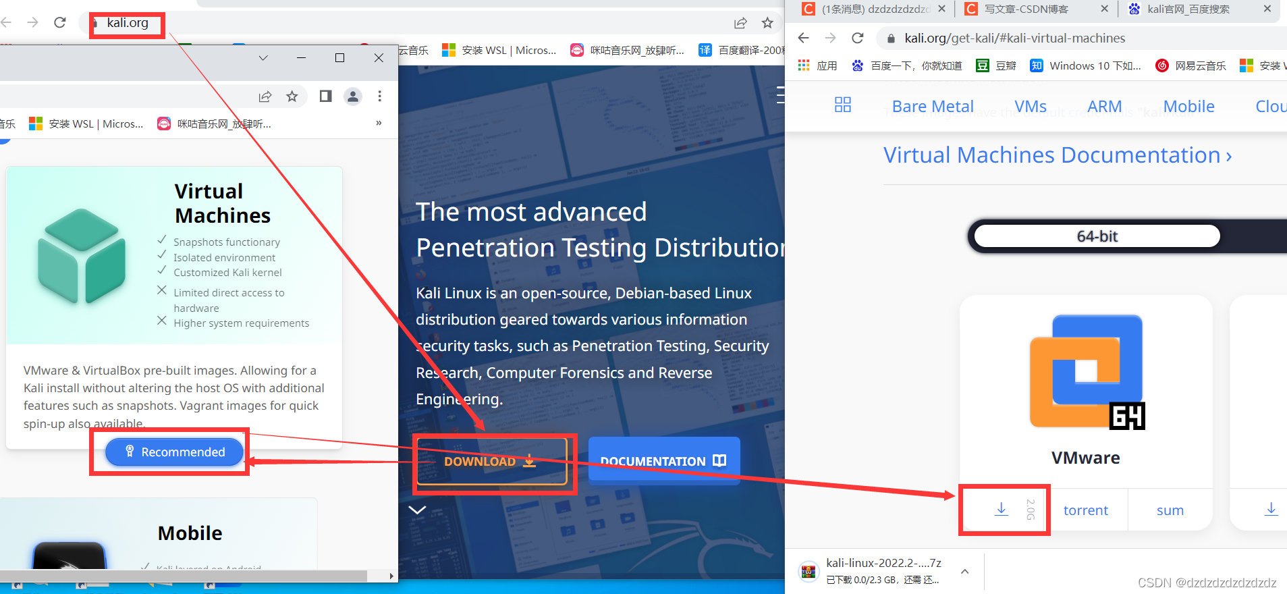
Task: Go forward in main kali.org window
Action: click(x=32, y=22)
